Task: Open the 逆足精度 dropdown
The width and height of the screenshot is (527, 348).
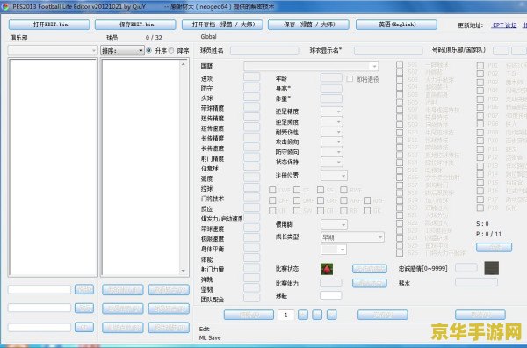Action: tap(332, 112)
